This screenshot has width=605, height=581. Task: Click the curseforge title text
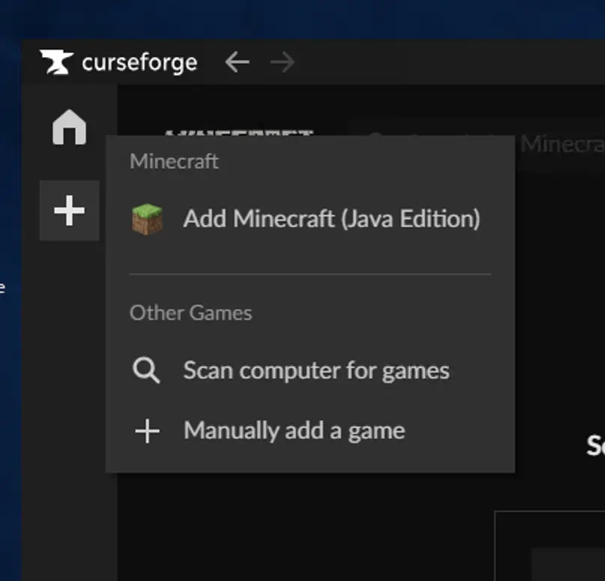(x=140, y=62)
